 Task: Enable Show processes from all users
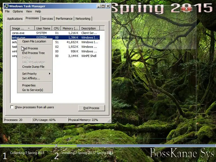click(12, 107)
